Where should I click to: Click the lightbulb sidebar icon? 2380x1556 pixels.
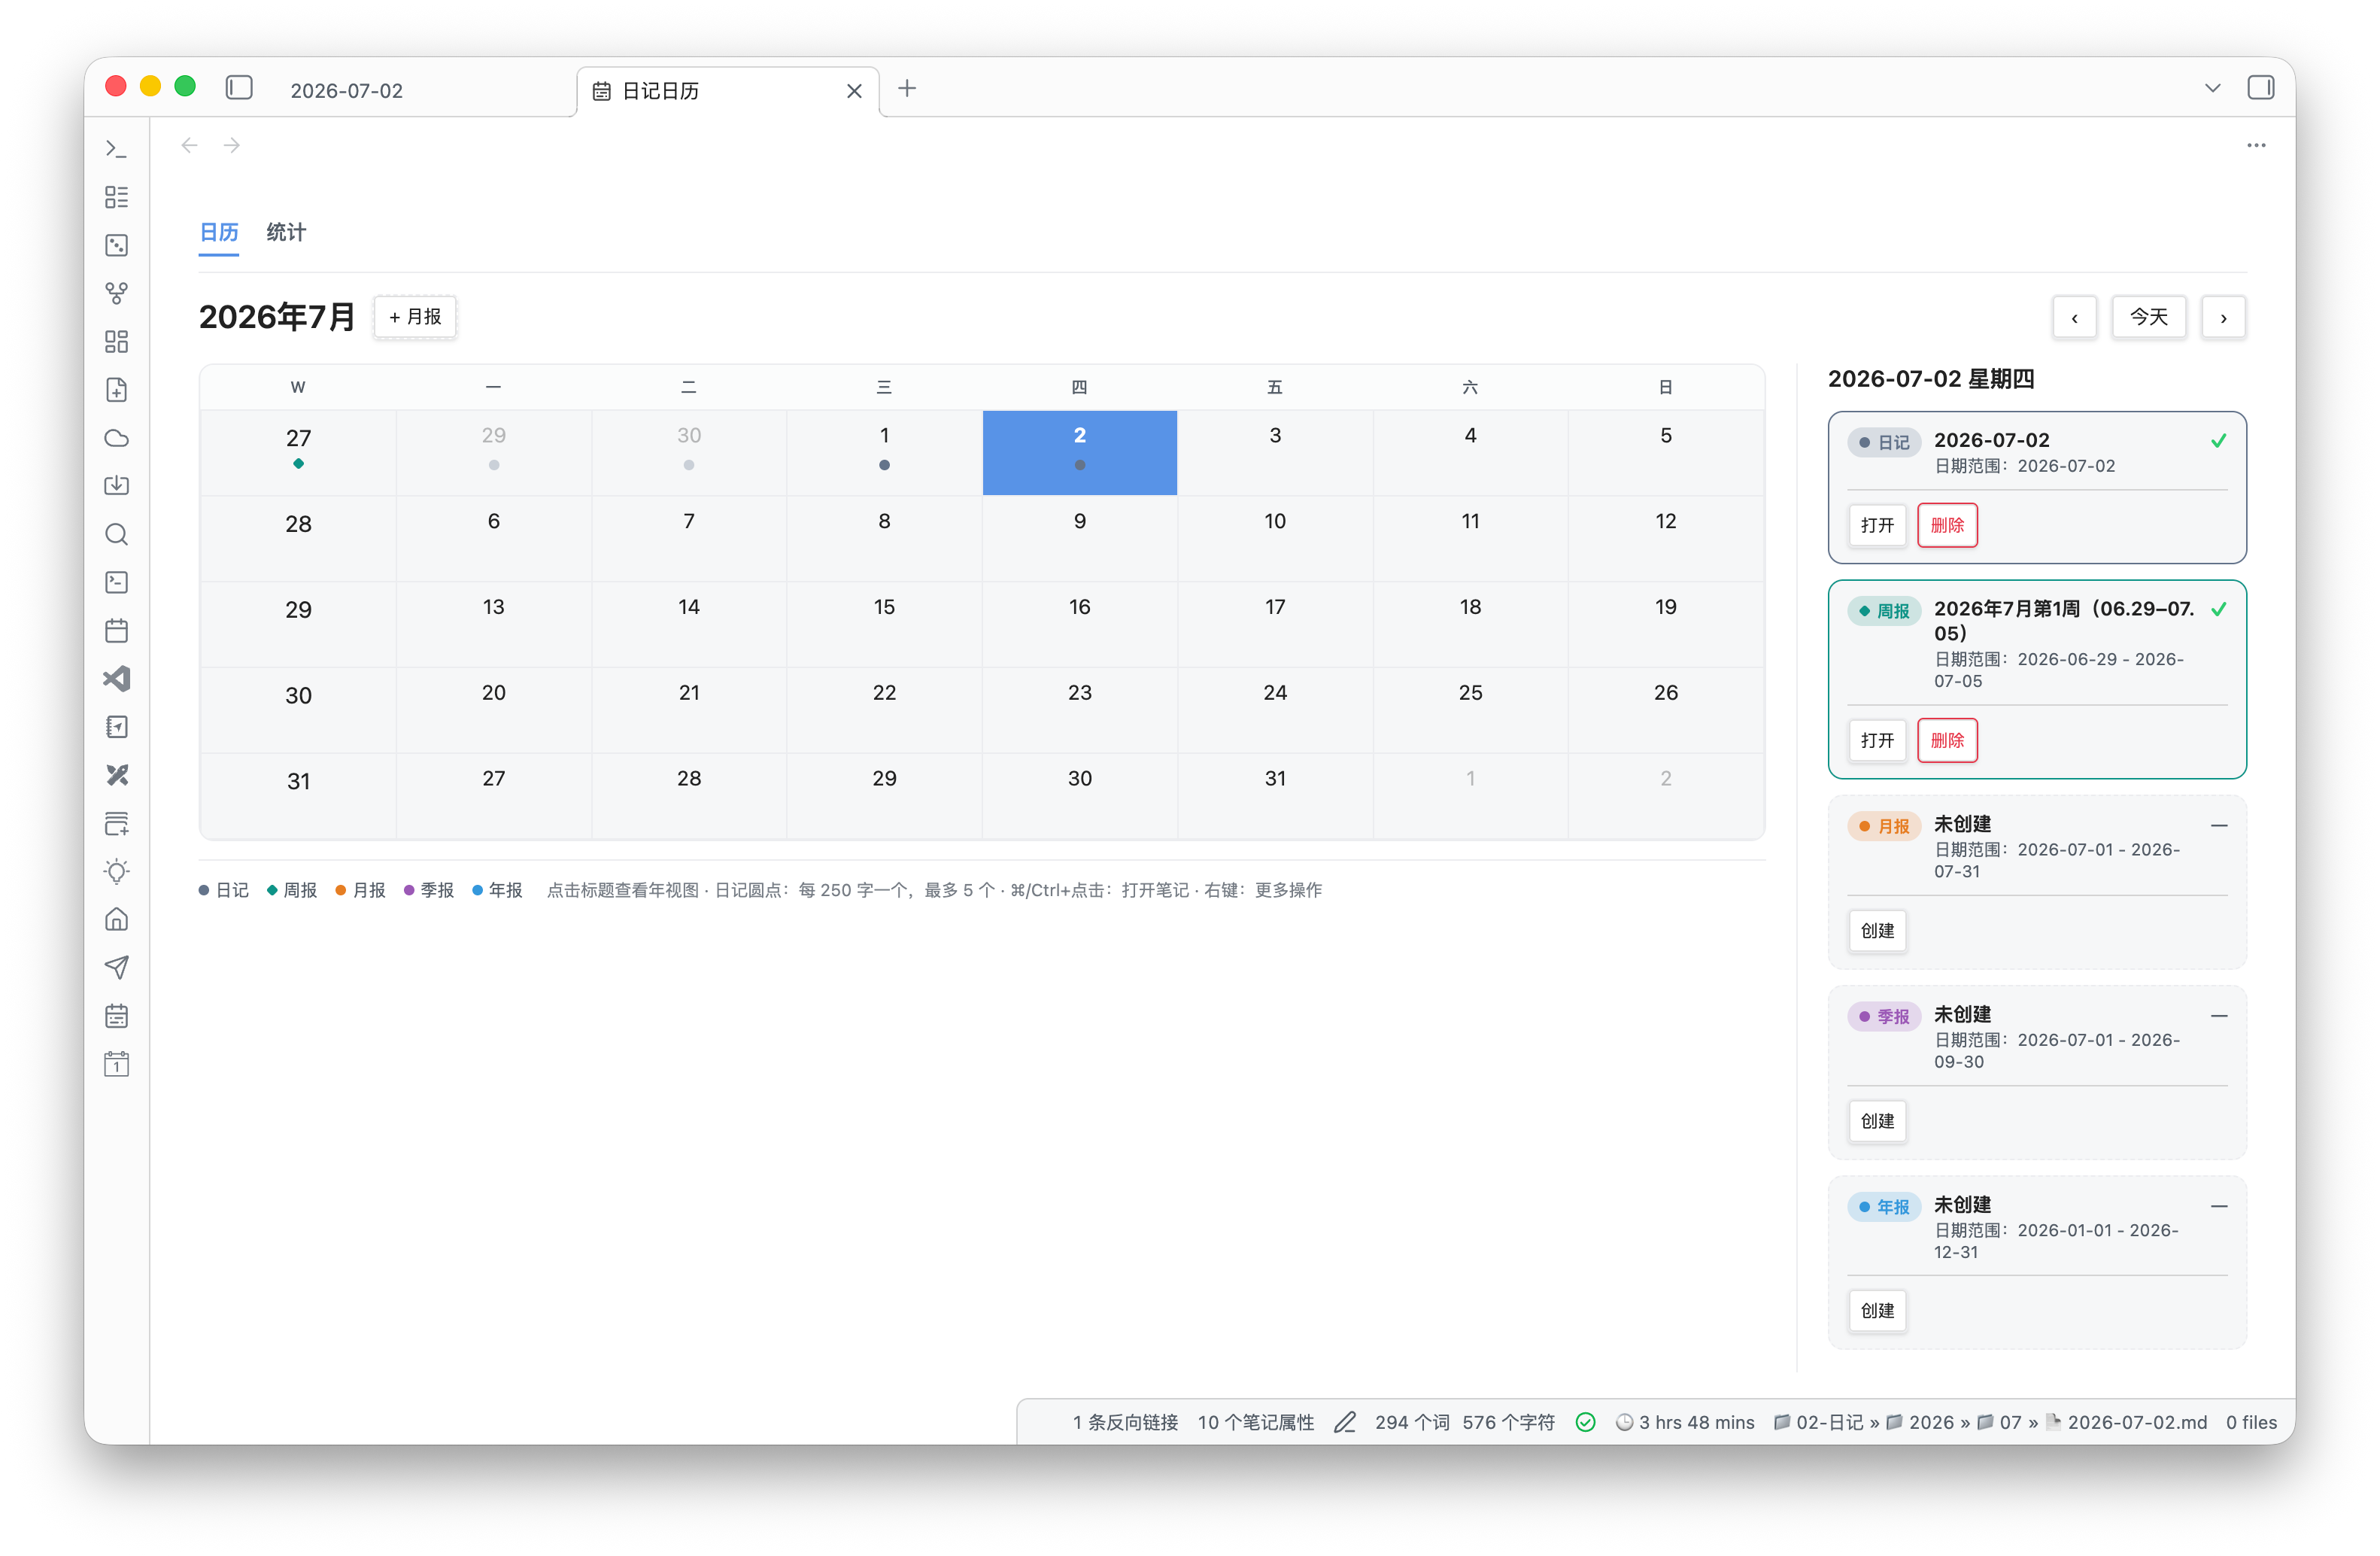pos(116,871)
